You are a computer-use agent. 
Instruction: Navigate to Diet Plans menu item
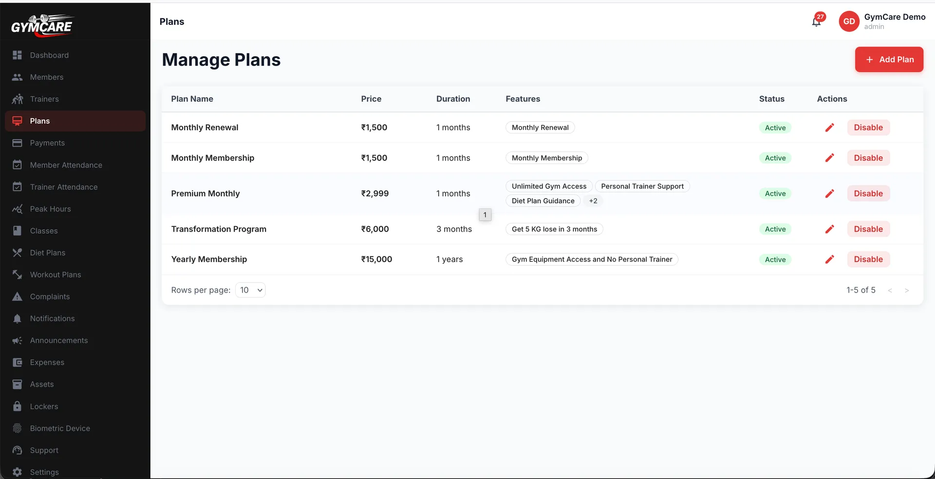[75, 252]
